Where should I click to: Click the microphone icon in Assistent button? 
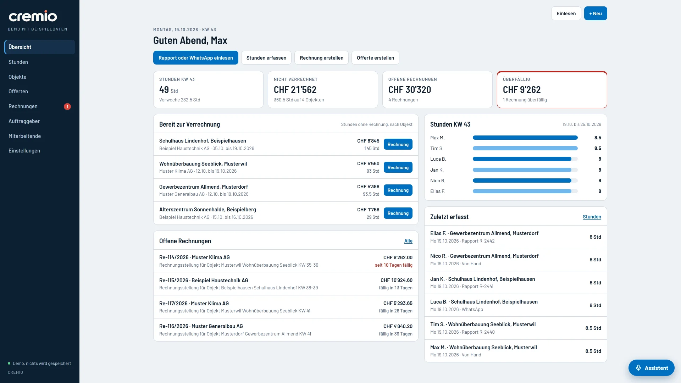pyautogui.click(x=638, y=368)
